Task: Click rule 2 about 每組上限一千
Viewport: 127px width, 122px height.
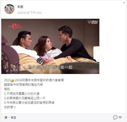Action: (25, 98)
